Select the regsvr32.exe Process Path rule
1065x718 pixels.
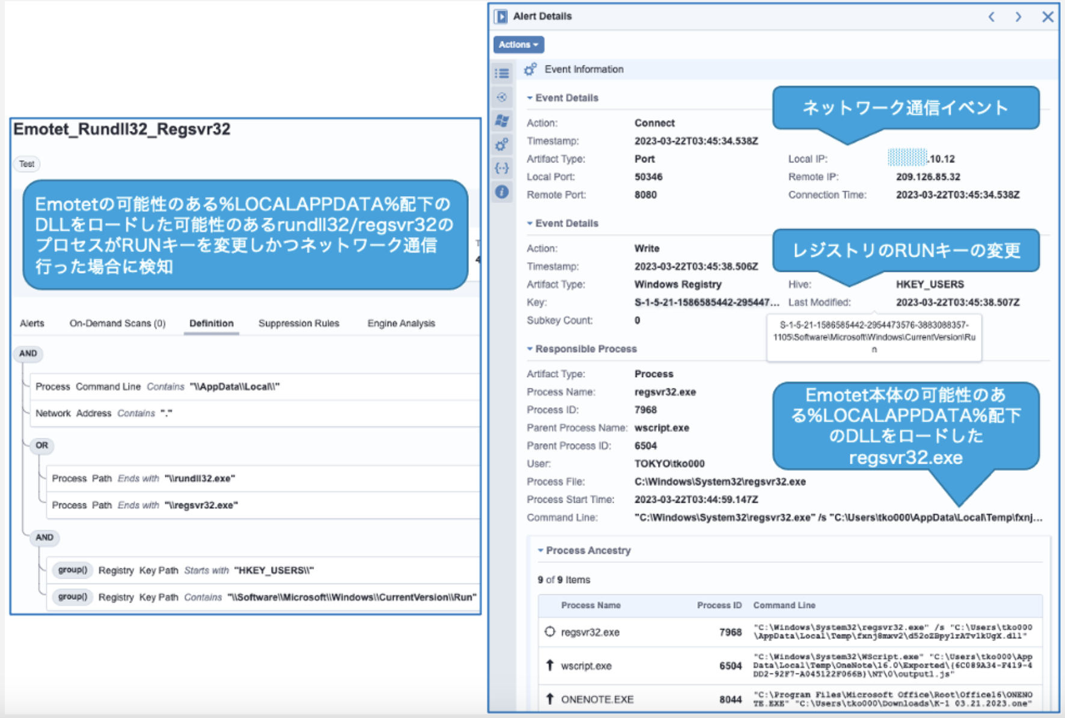click(x=263, y=505)
